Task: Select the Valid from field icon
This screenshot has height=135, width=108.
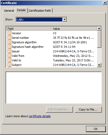Action: pos(9,56)
